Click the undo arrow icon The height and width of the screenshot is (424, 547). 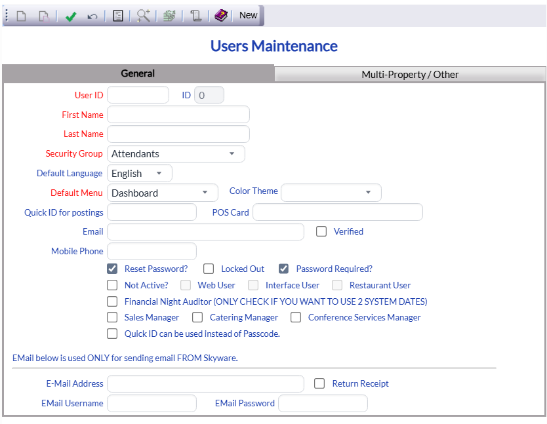tap(92, 16)
